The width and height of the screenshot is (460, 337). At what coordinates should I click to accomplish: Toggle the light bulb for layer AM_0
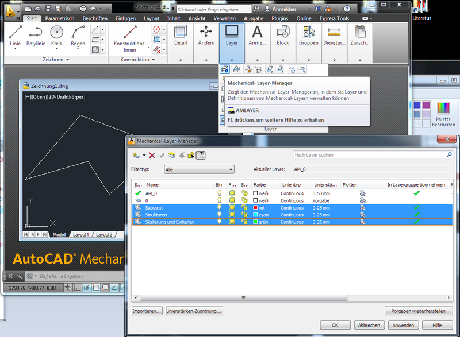pyautogui.click(x=219, y=193)
